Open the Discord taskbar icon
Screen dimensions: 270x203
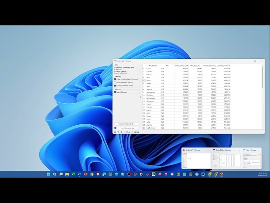pos(172,174)
